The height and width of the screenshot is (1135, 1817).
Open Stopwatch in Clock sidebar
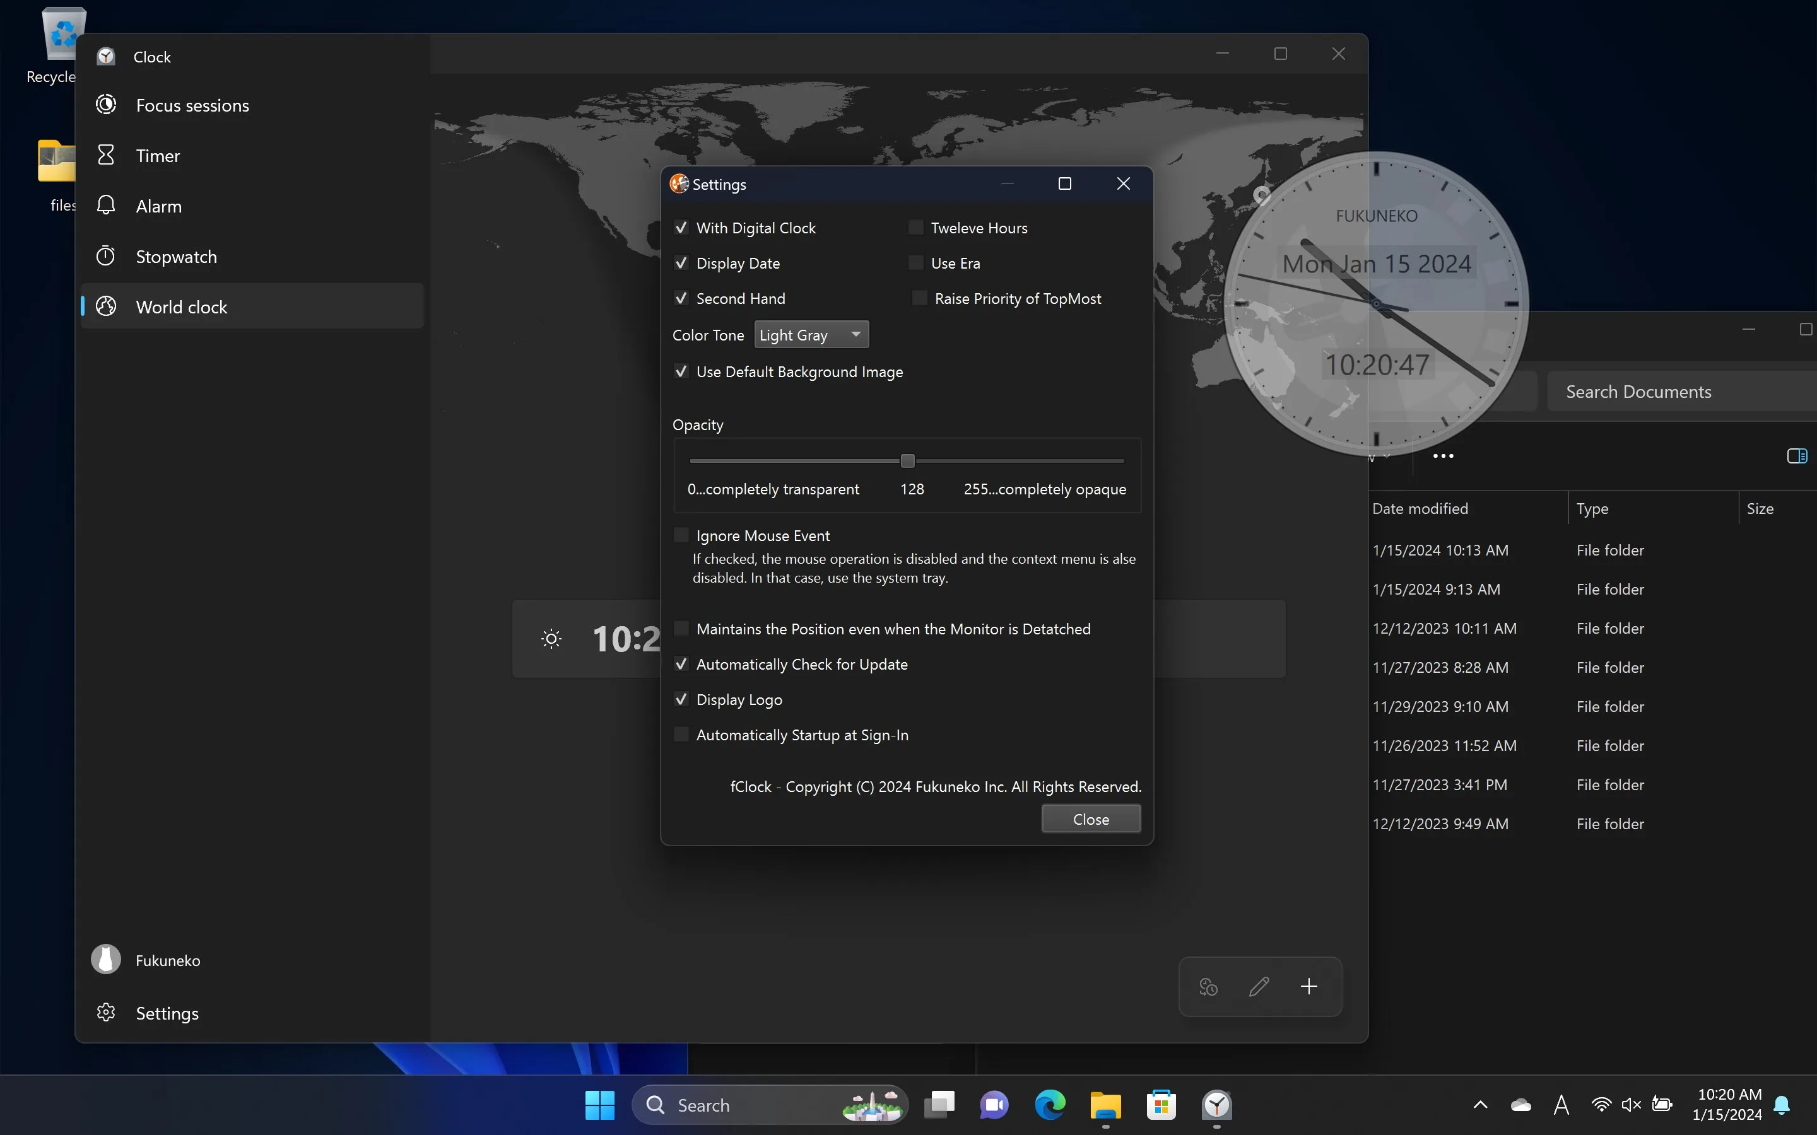point(252,256)
